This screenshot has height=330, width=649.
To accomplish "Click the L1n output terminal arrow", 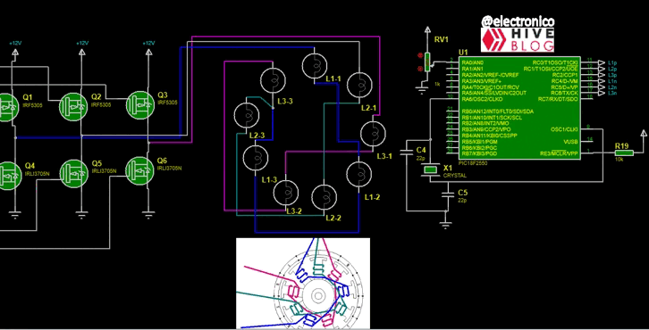I will [x=601, y=81].
